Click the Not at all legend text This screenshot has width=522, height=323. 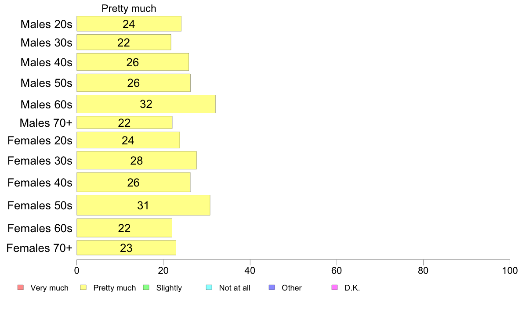pyautogui.click(x=235, y=288)
